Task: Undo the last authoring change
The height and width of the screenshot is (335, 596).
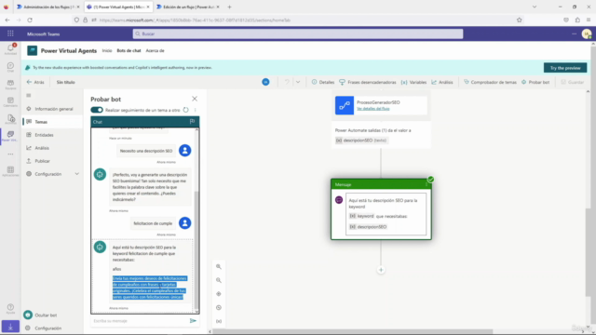Action: (x=287, y=82)
